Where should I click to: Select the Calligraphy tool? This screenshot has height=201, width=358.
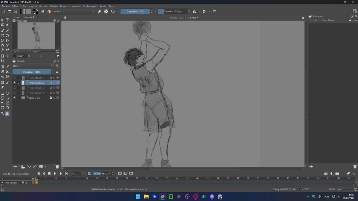pos(7,25)
